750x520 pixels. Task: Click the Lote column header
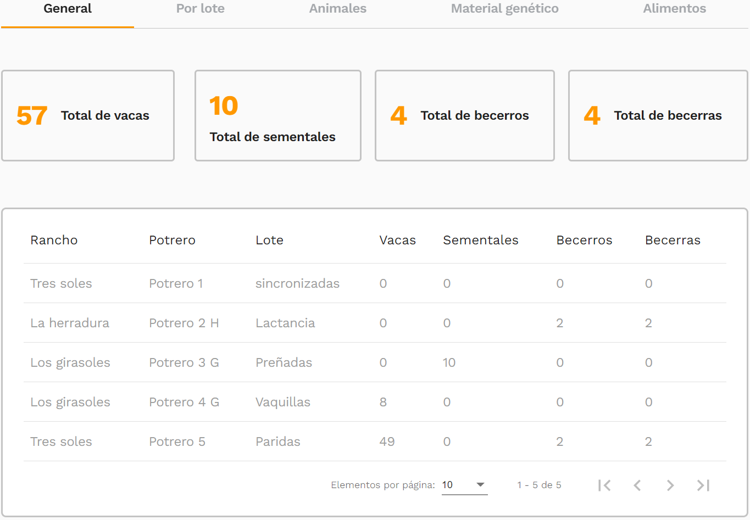pos(269,240)
